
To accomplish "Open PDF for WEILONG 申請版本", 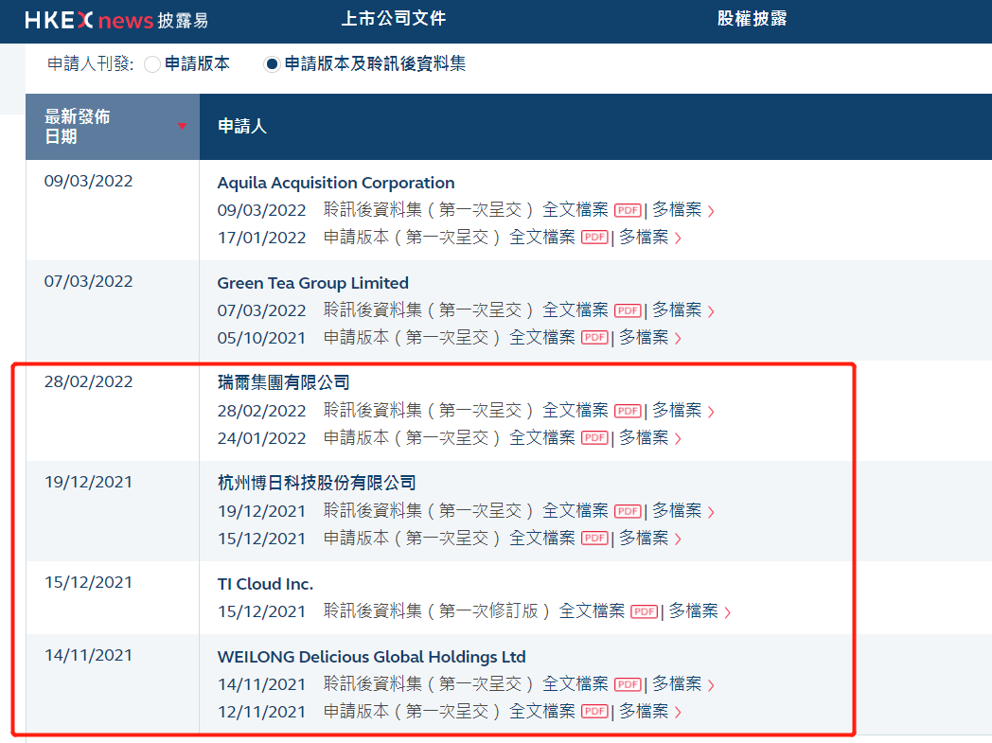I will (x=595, y=711).
